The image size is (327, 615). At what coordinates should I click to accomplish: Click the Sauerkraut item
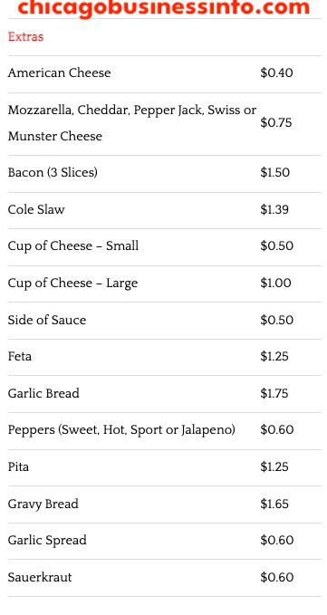(40, 577)
